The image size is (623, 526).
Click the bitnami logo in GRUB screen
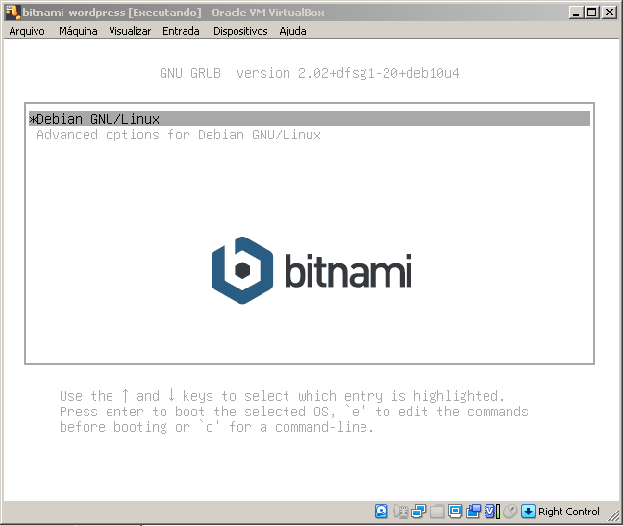point(311,270)
